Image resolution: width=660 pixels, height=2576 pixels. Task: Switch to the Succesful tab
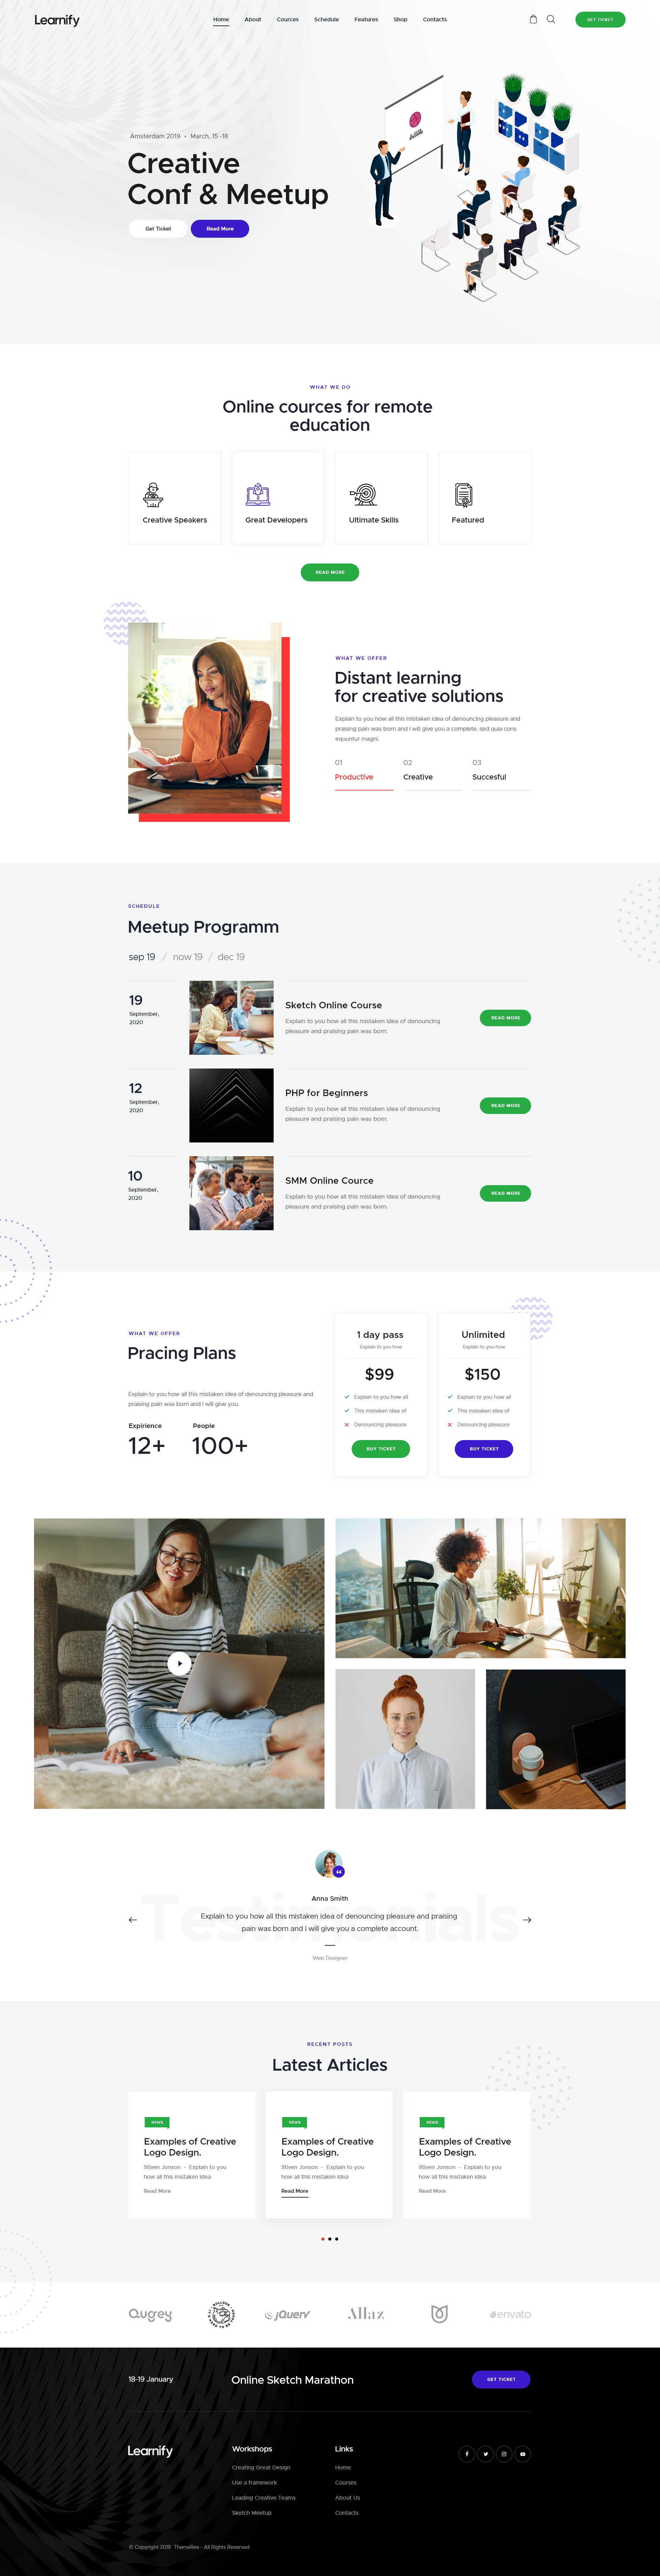point(489,777)
